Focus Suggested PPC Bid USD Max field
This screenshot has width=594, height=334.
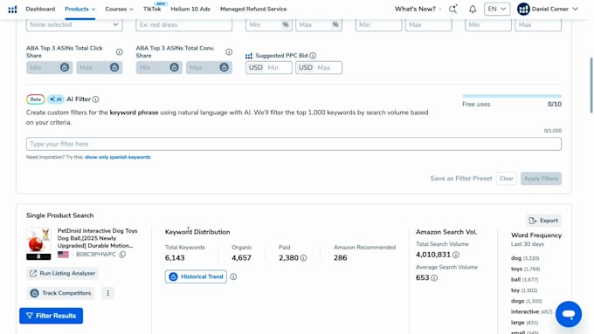pyautogui.click(x=319, y=68)
